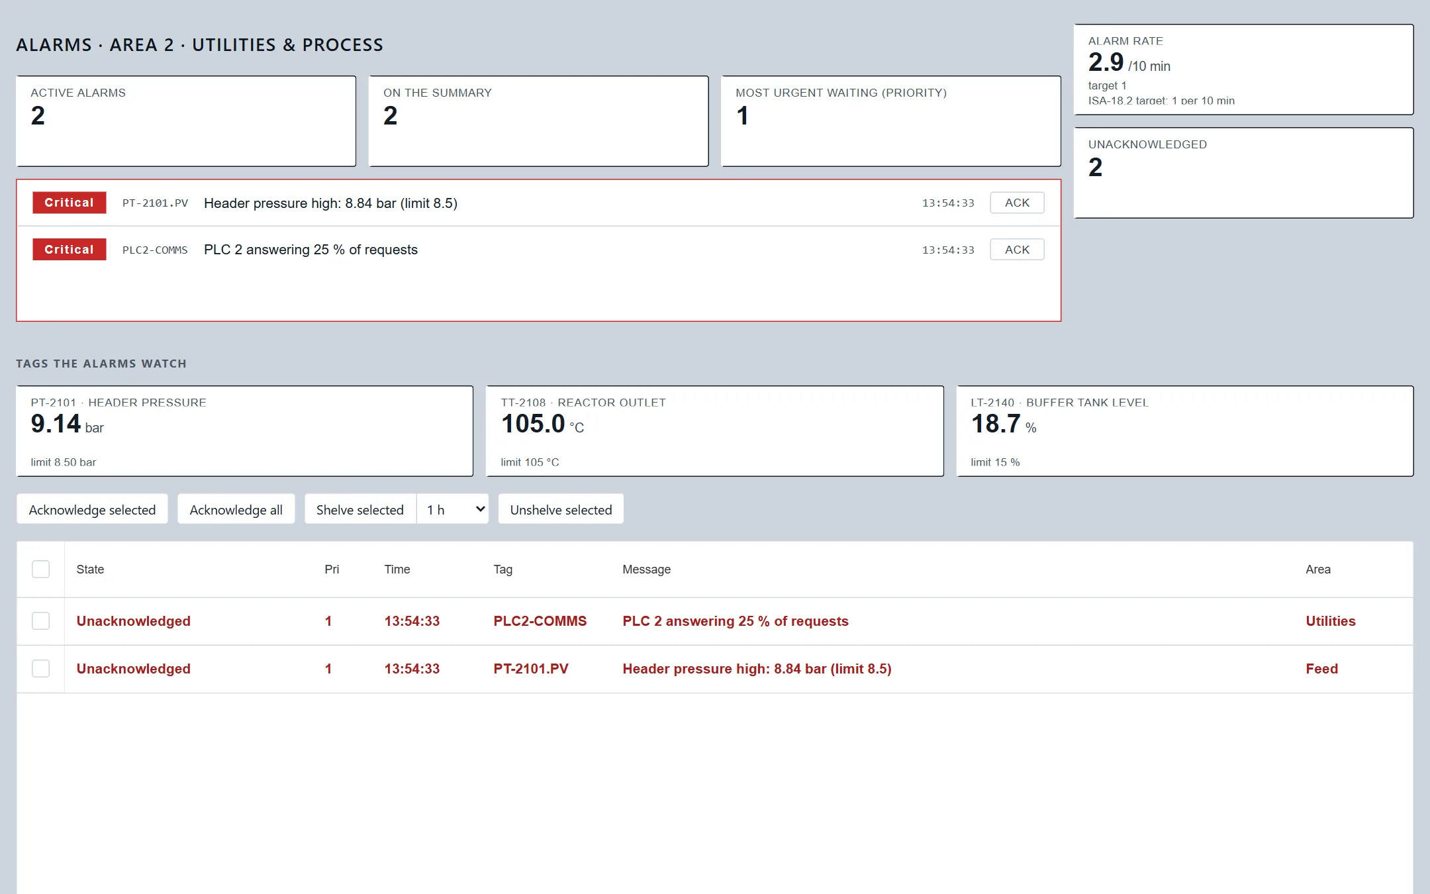Click the PLC2-COMMS tag cell in the table

pyautogui.click(x=540, y=621)
